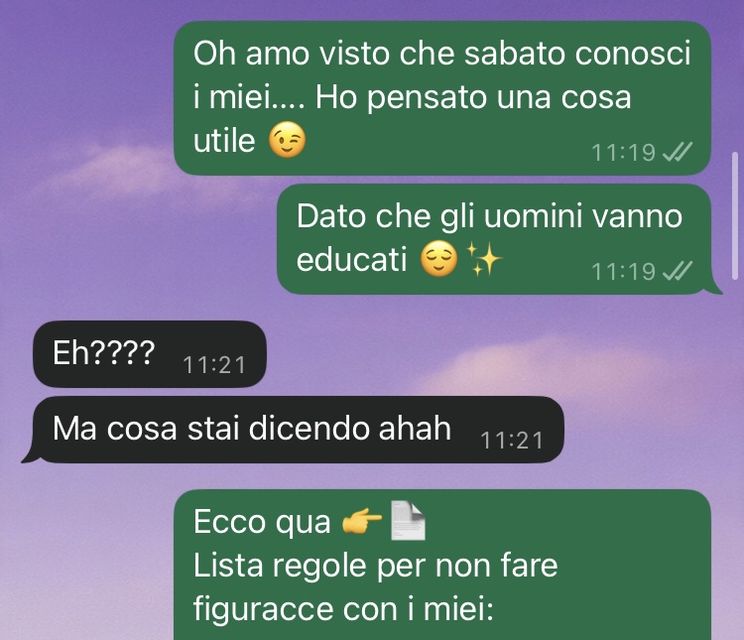Tap 'Ecco qua' text in the last bubble
The width and height of the screenshot is (744, 640).
coord(262,522)
